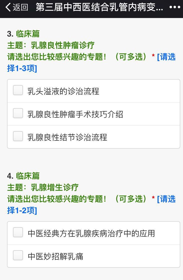The height and width of the screenshot is (280, 183).
Task: Click the blue hint 择1-3项]
Action: tap(22, 68)
